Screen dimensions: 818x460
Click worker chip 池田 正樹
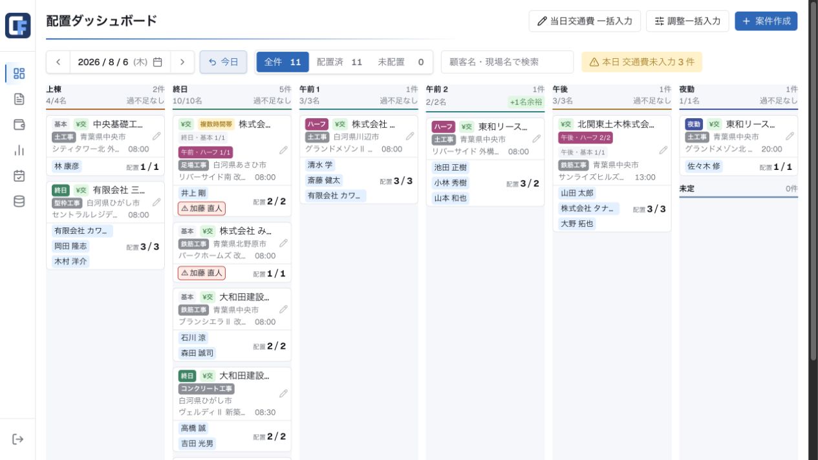coord(450,167)
